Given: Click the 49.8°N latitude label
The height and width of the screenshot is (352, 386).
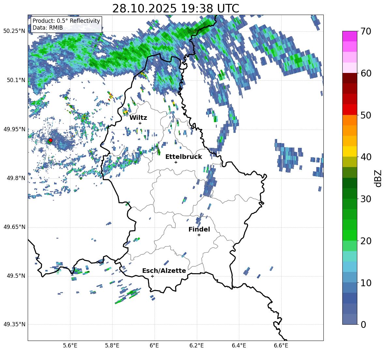Looking at the screenshot, I should click(16, 178).
